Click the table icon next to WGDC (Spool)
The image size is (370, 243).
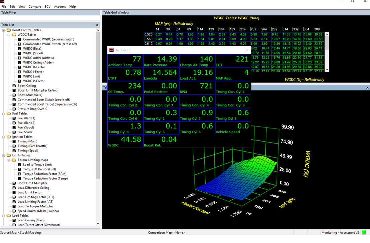point(20,53)
